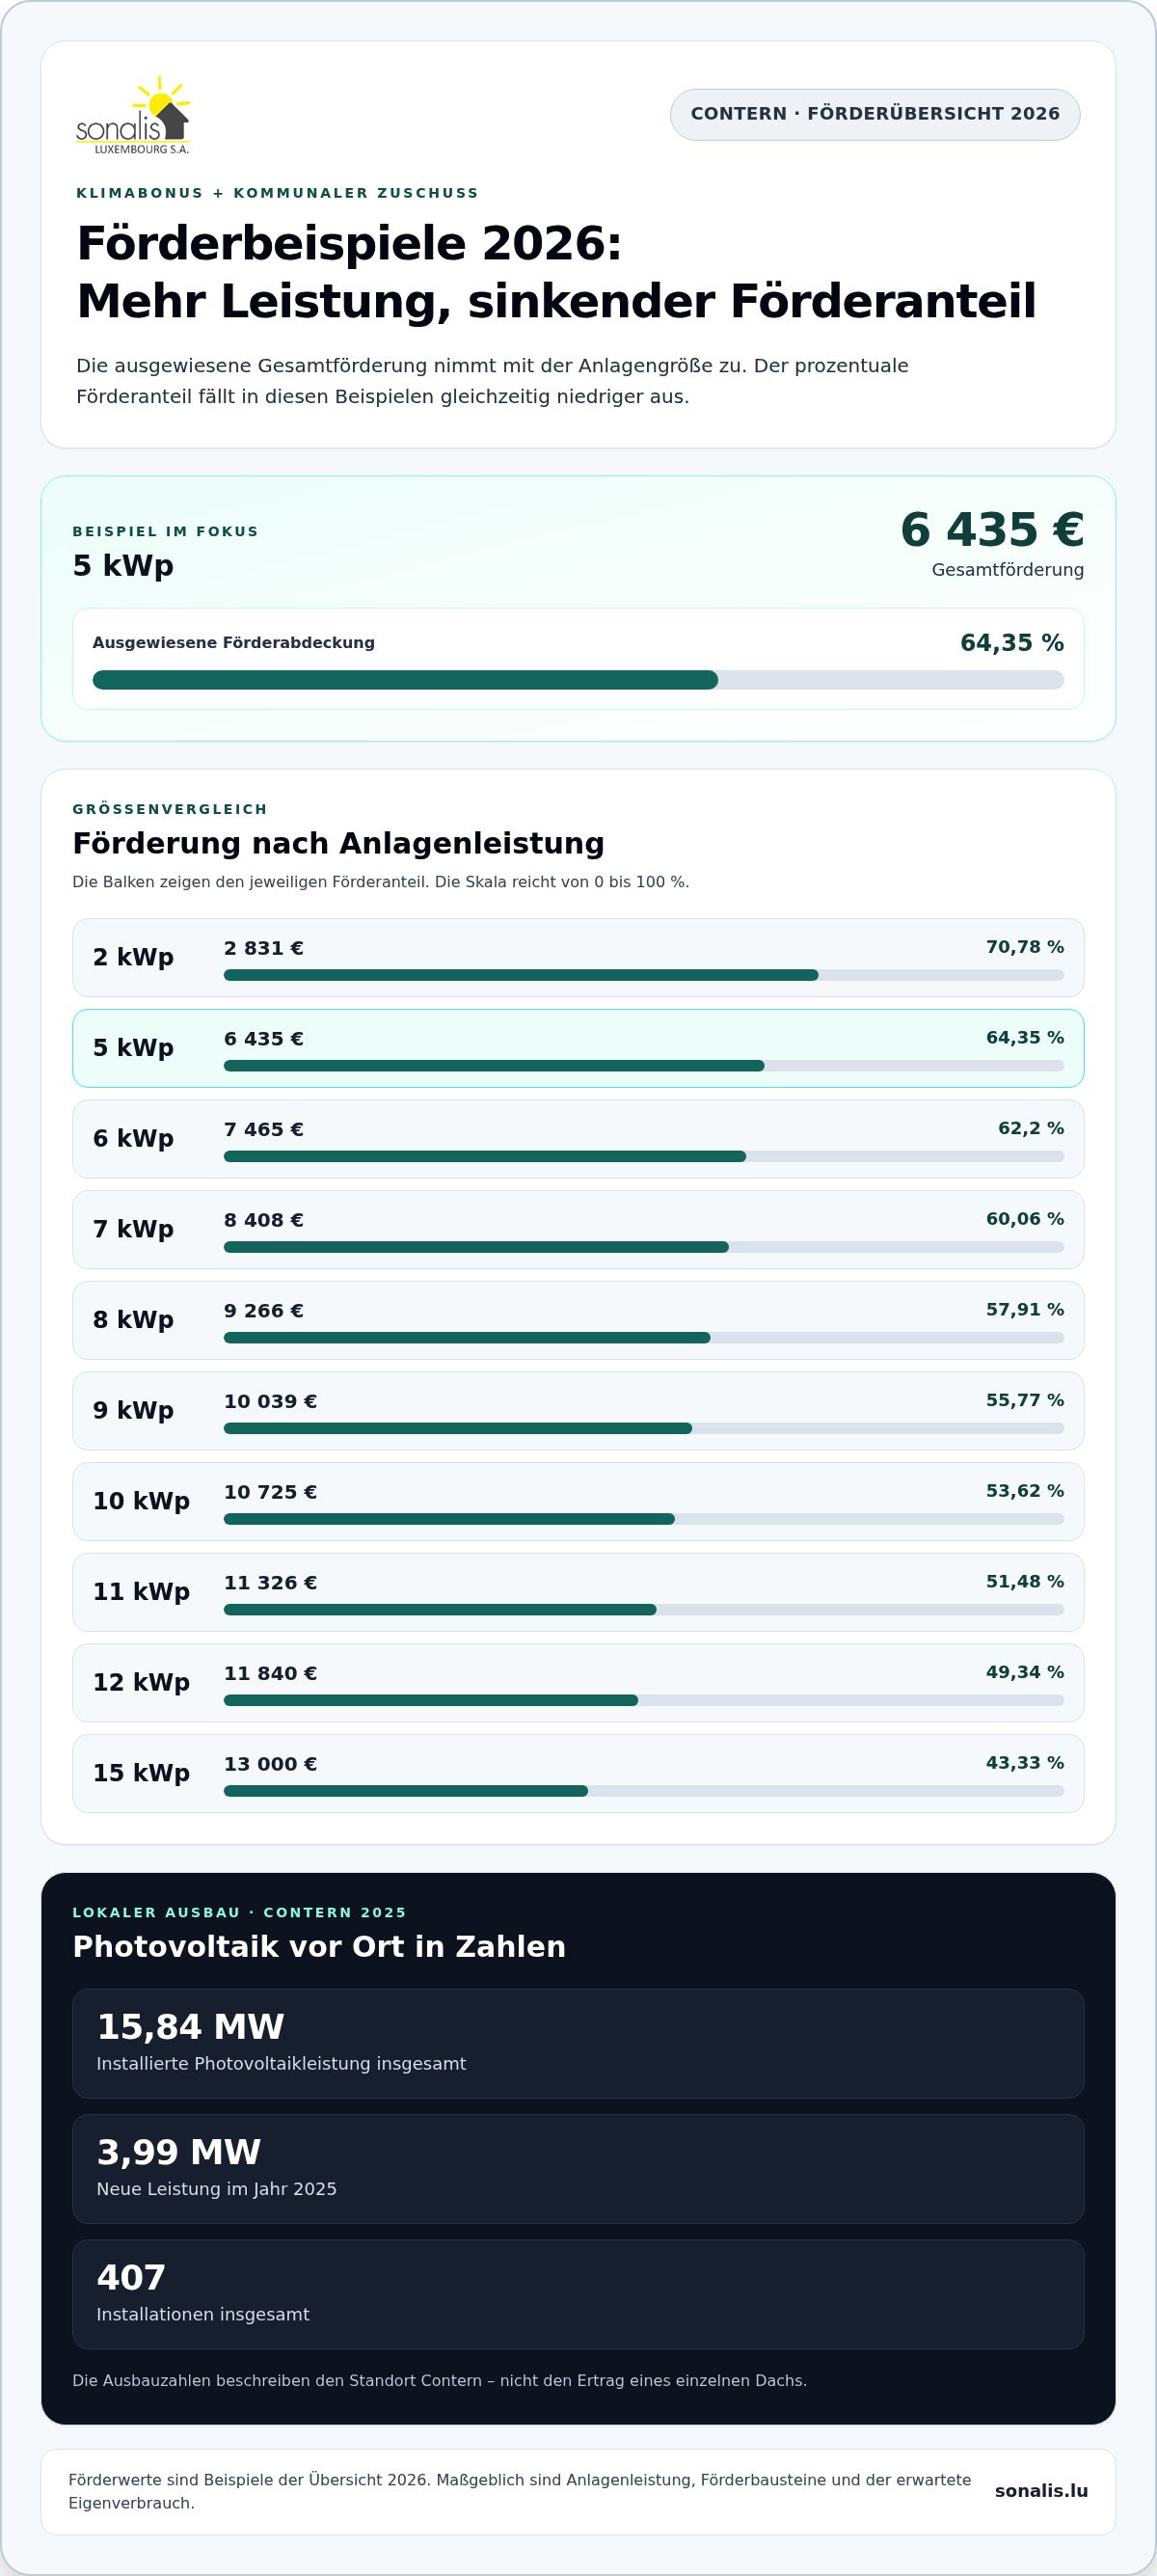
Task: Click the 8 kWp percentage 57,91 %
Action: [x=1025, y=1309]
